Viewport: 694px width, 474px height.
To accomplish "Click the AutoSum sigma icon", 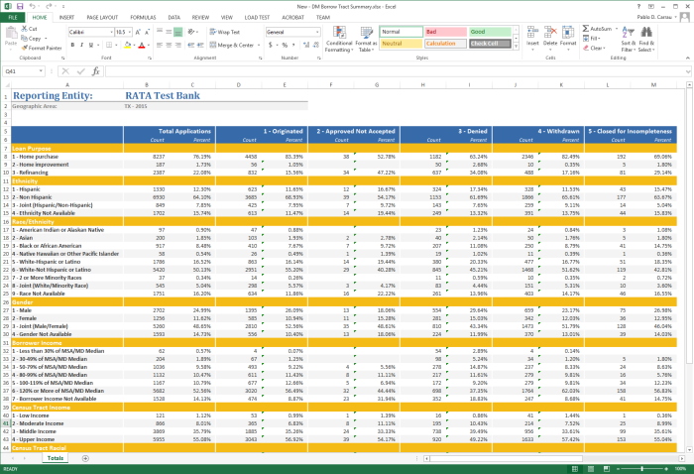I will point(586,29).
